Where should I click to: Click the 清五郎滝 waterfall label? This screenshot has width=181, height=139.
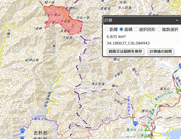[x=98, y=84]
